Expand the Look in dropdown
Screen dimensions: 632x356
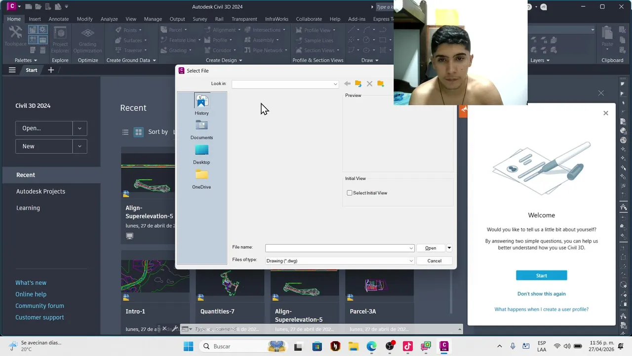pos(335,84)
